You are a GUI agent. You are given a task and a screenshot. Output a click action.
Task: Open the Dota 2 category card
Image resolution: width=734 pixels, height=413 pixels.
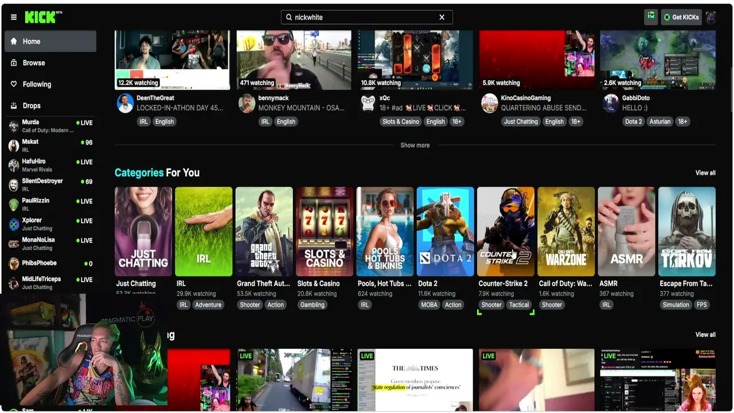[x=446, y=231]
